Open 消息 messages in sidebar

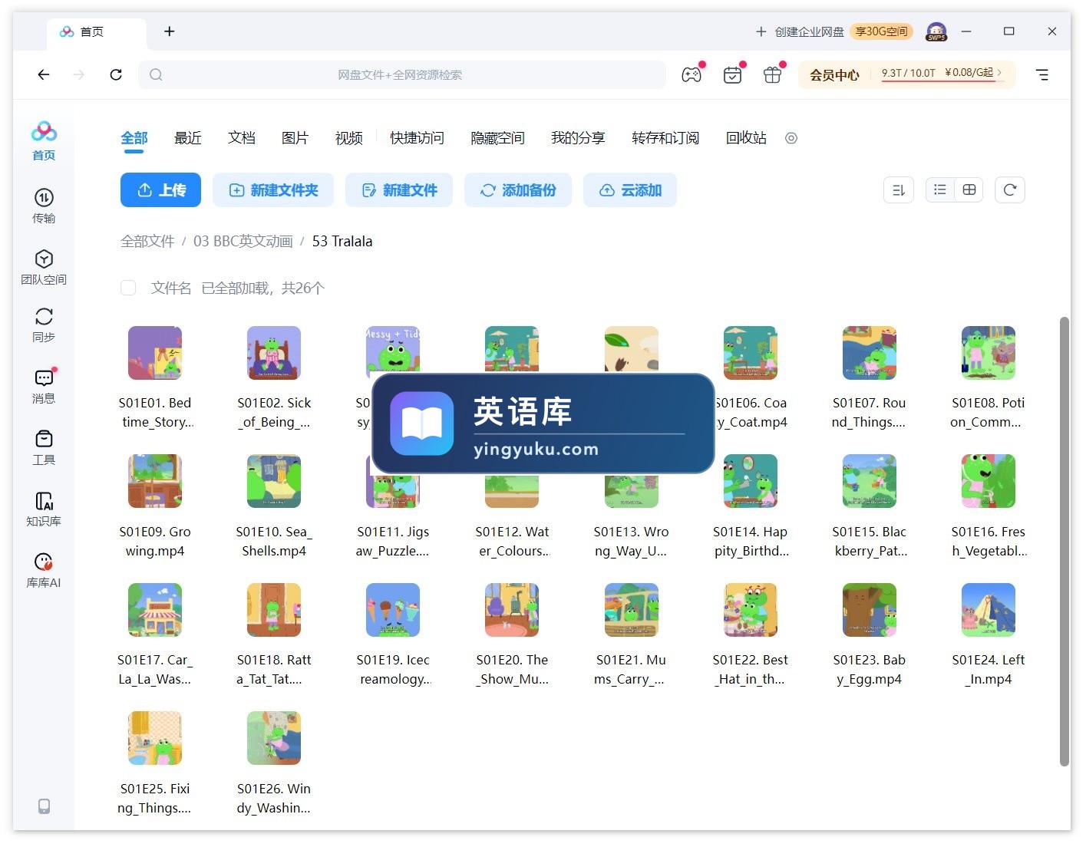pos(44,386)
